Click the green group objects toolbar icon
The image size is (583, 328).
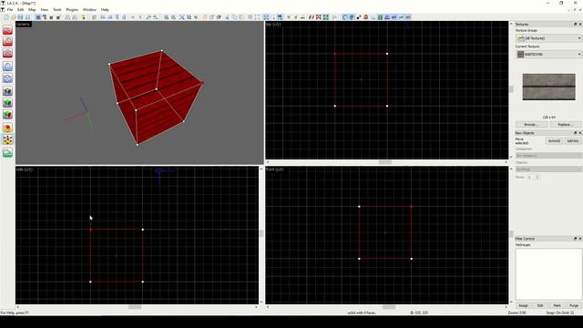pos(83,17)
